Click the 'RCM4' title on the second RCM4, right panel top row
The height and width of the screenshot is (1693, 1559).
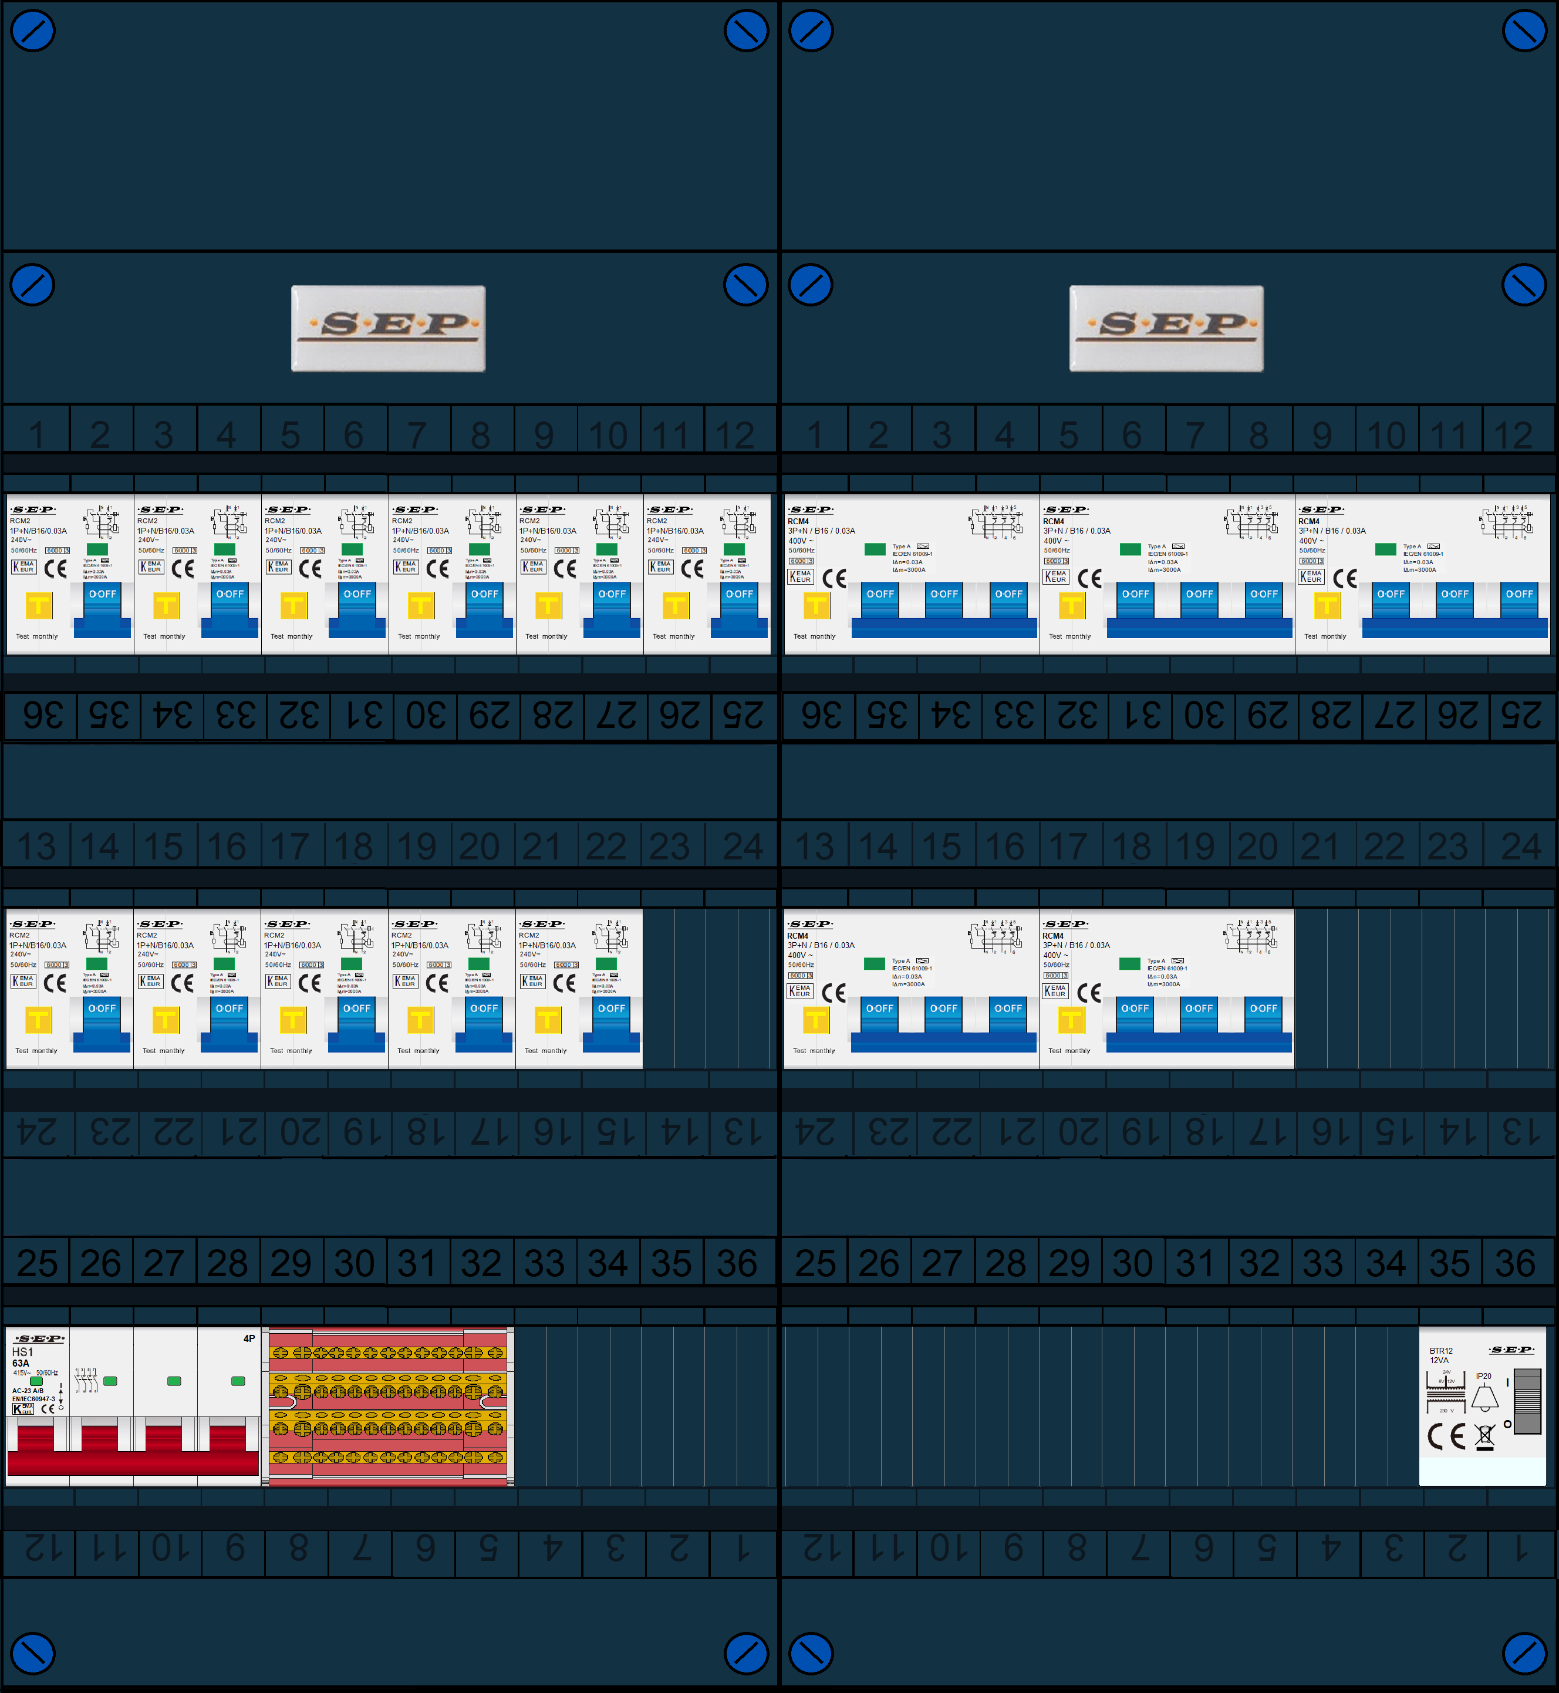coord(1054,521)
